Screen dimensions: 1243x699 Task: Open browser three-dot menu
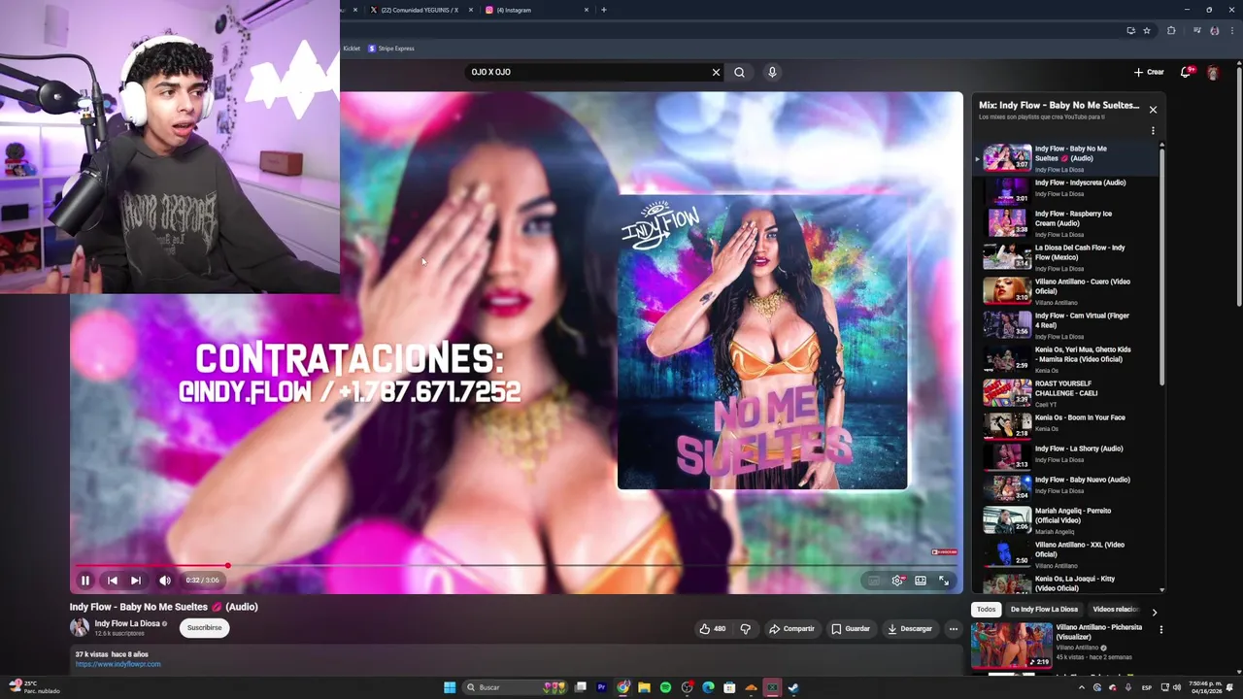coord(1230,30)
